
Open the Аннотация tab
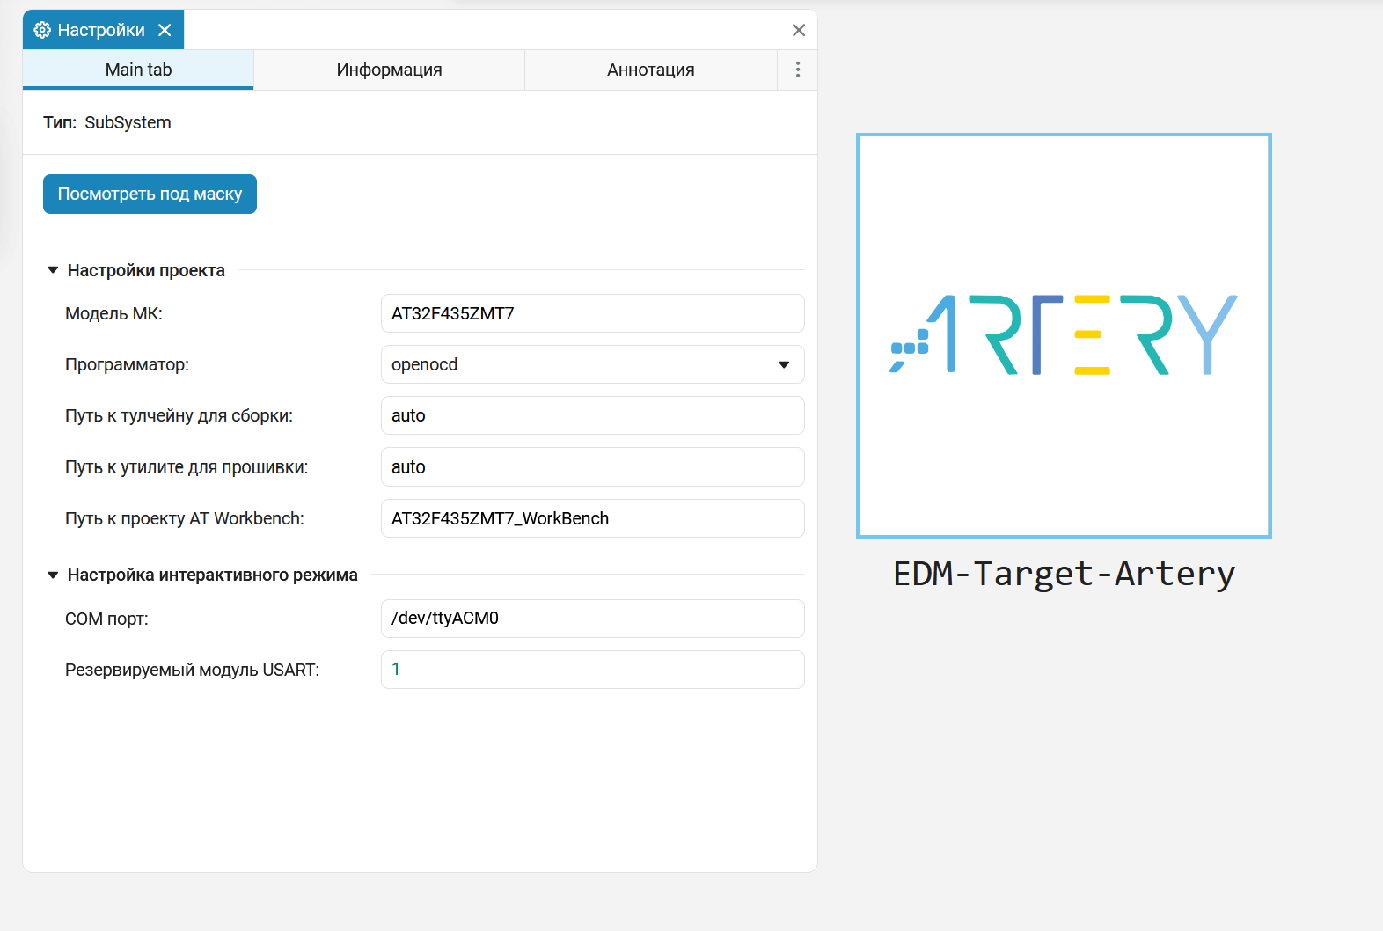651,70
